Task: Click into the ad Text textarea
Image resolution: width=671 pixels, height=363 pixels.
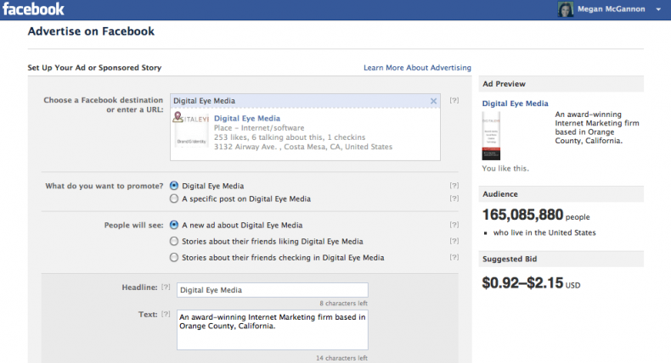Action: click(x=272, y=329)
